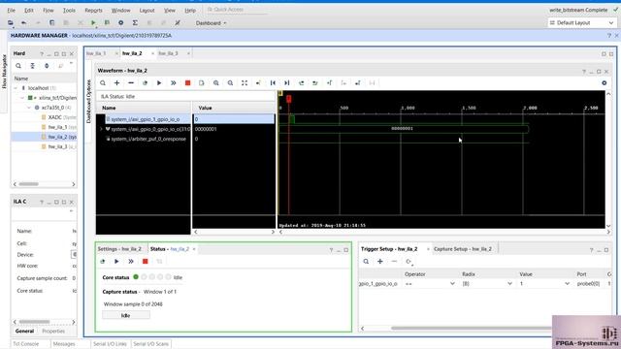The width and height of the screenshot is (621, 349).
Task: Click the copy icon in the main toolbar
Action: pos(51,23)
